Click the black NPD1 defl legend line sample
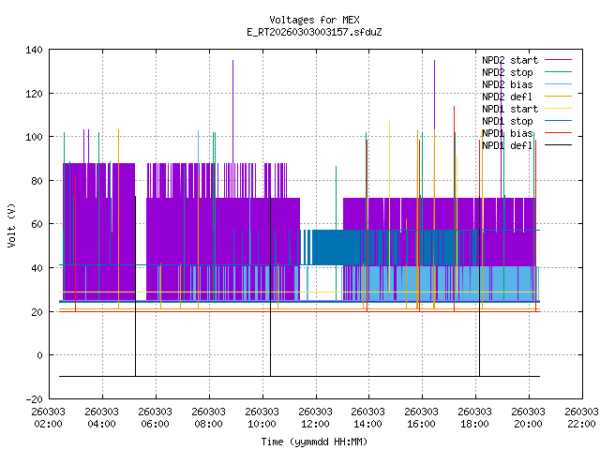Viewport: 600px width, 450px height. (x=554, y=145)
